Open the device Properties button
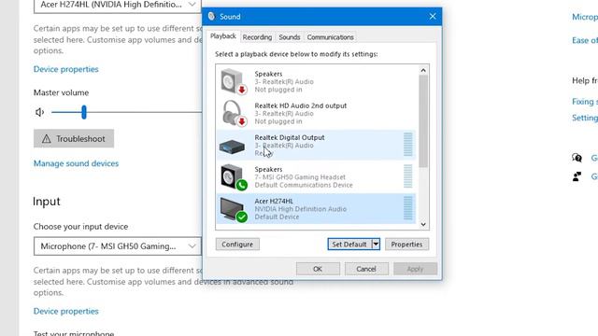 point(406,245)
